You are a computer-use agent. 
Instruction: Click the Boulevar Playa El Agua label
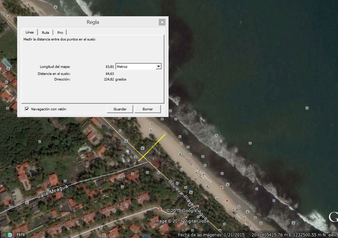pyautogui.click(x=188, y=200)
